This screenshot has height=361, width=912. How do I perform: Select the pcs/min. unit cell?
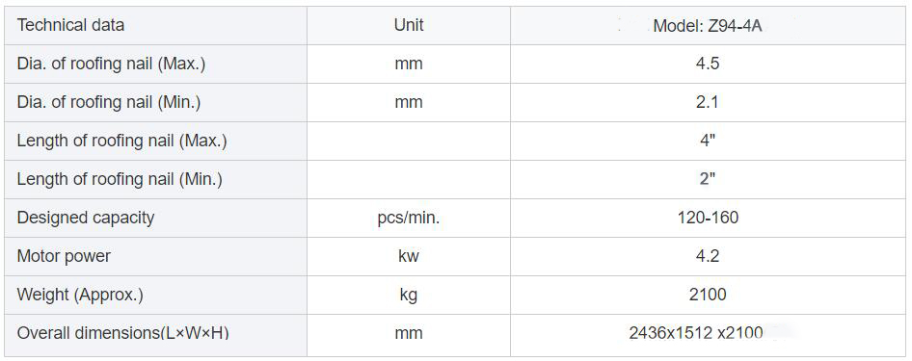pos(409,218)
